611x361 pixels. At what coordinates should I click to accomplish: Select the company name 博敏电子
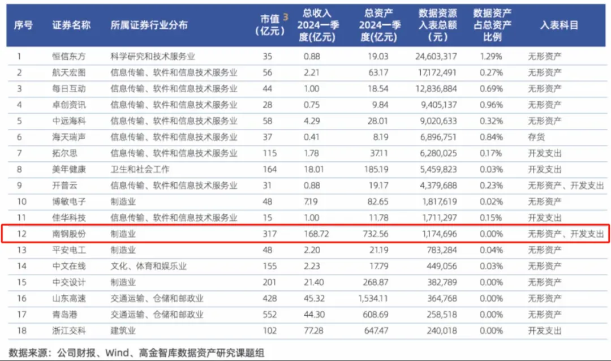pyautogui.click(x=69, y=201)
